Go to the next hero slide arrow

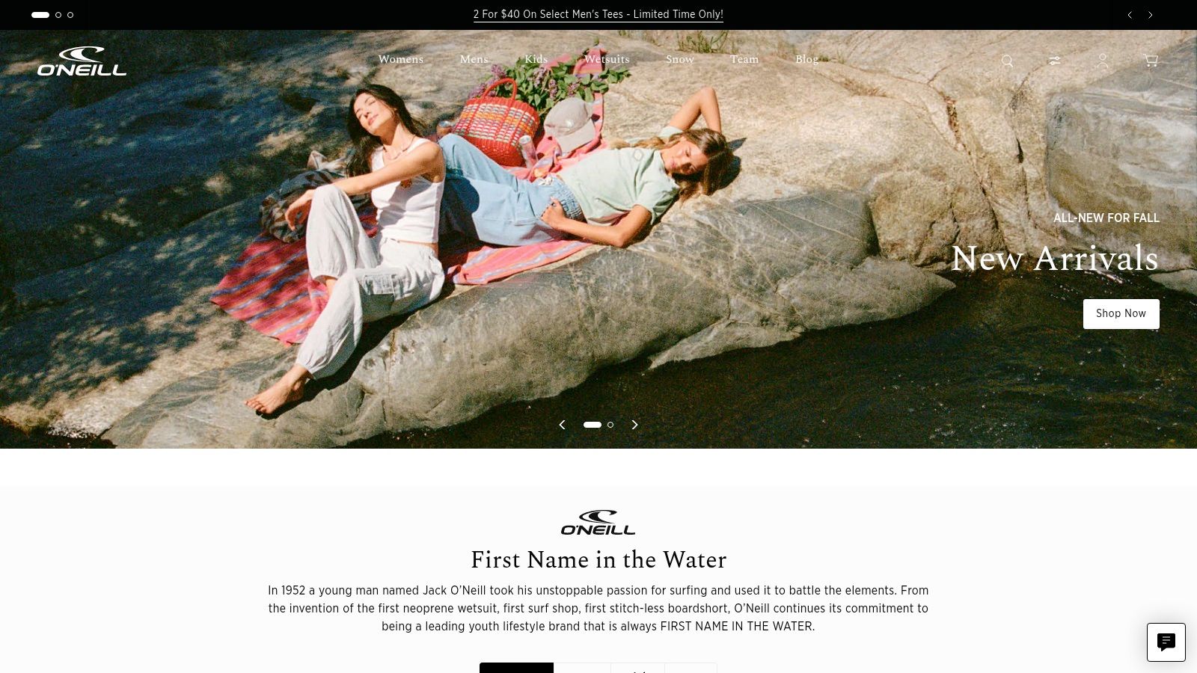(634, 425)
